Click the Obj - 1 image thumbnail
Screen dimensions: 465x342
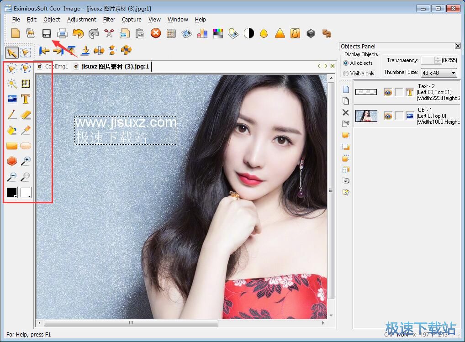[366, 116]
